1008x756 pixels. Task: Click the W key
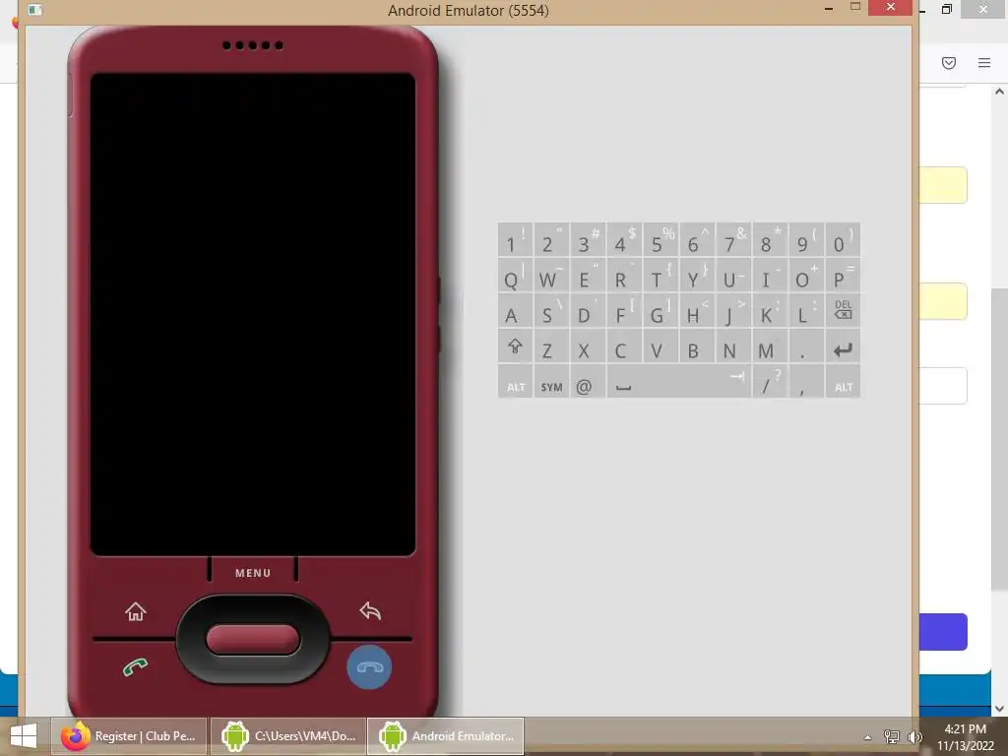pyautogui.click(x=551, y=276)
